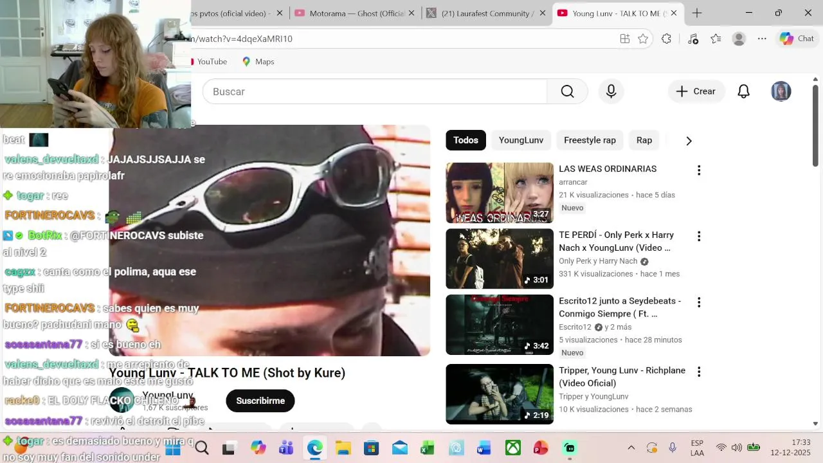Screen dimensions: 823x463
Task: Show hidden system tray icons chevron
Action: [x=631, y=448]
